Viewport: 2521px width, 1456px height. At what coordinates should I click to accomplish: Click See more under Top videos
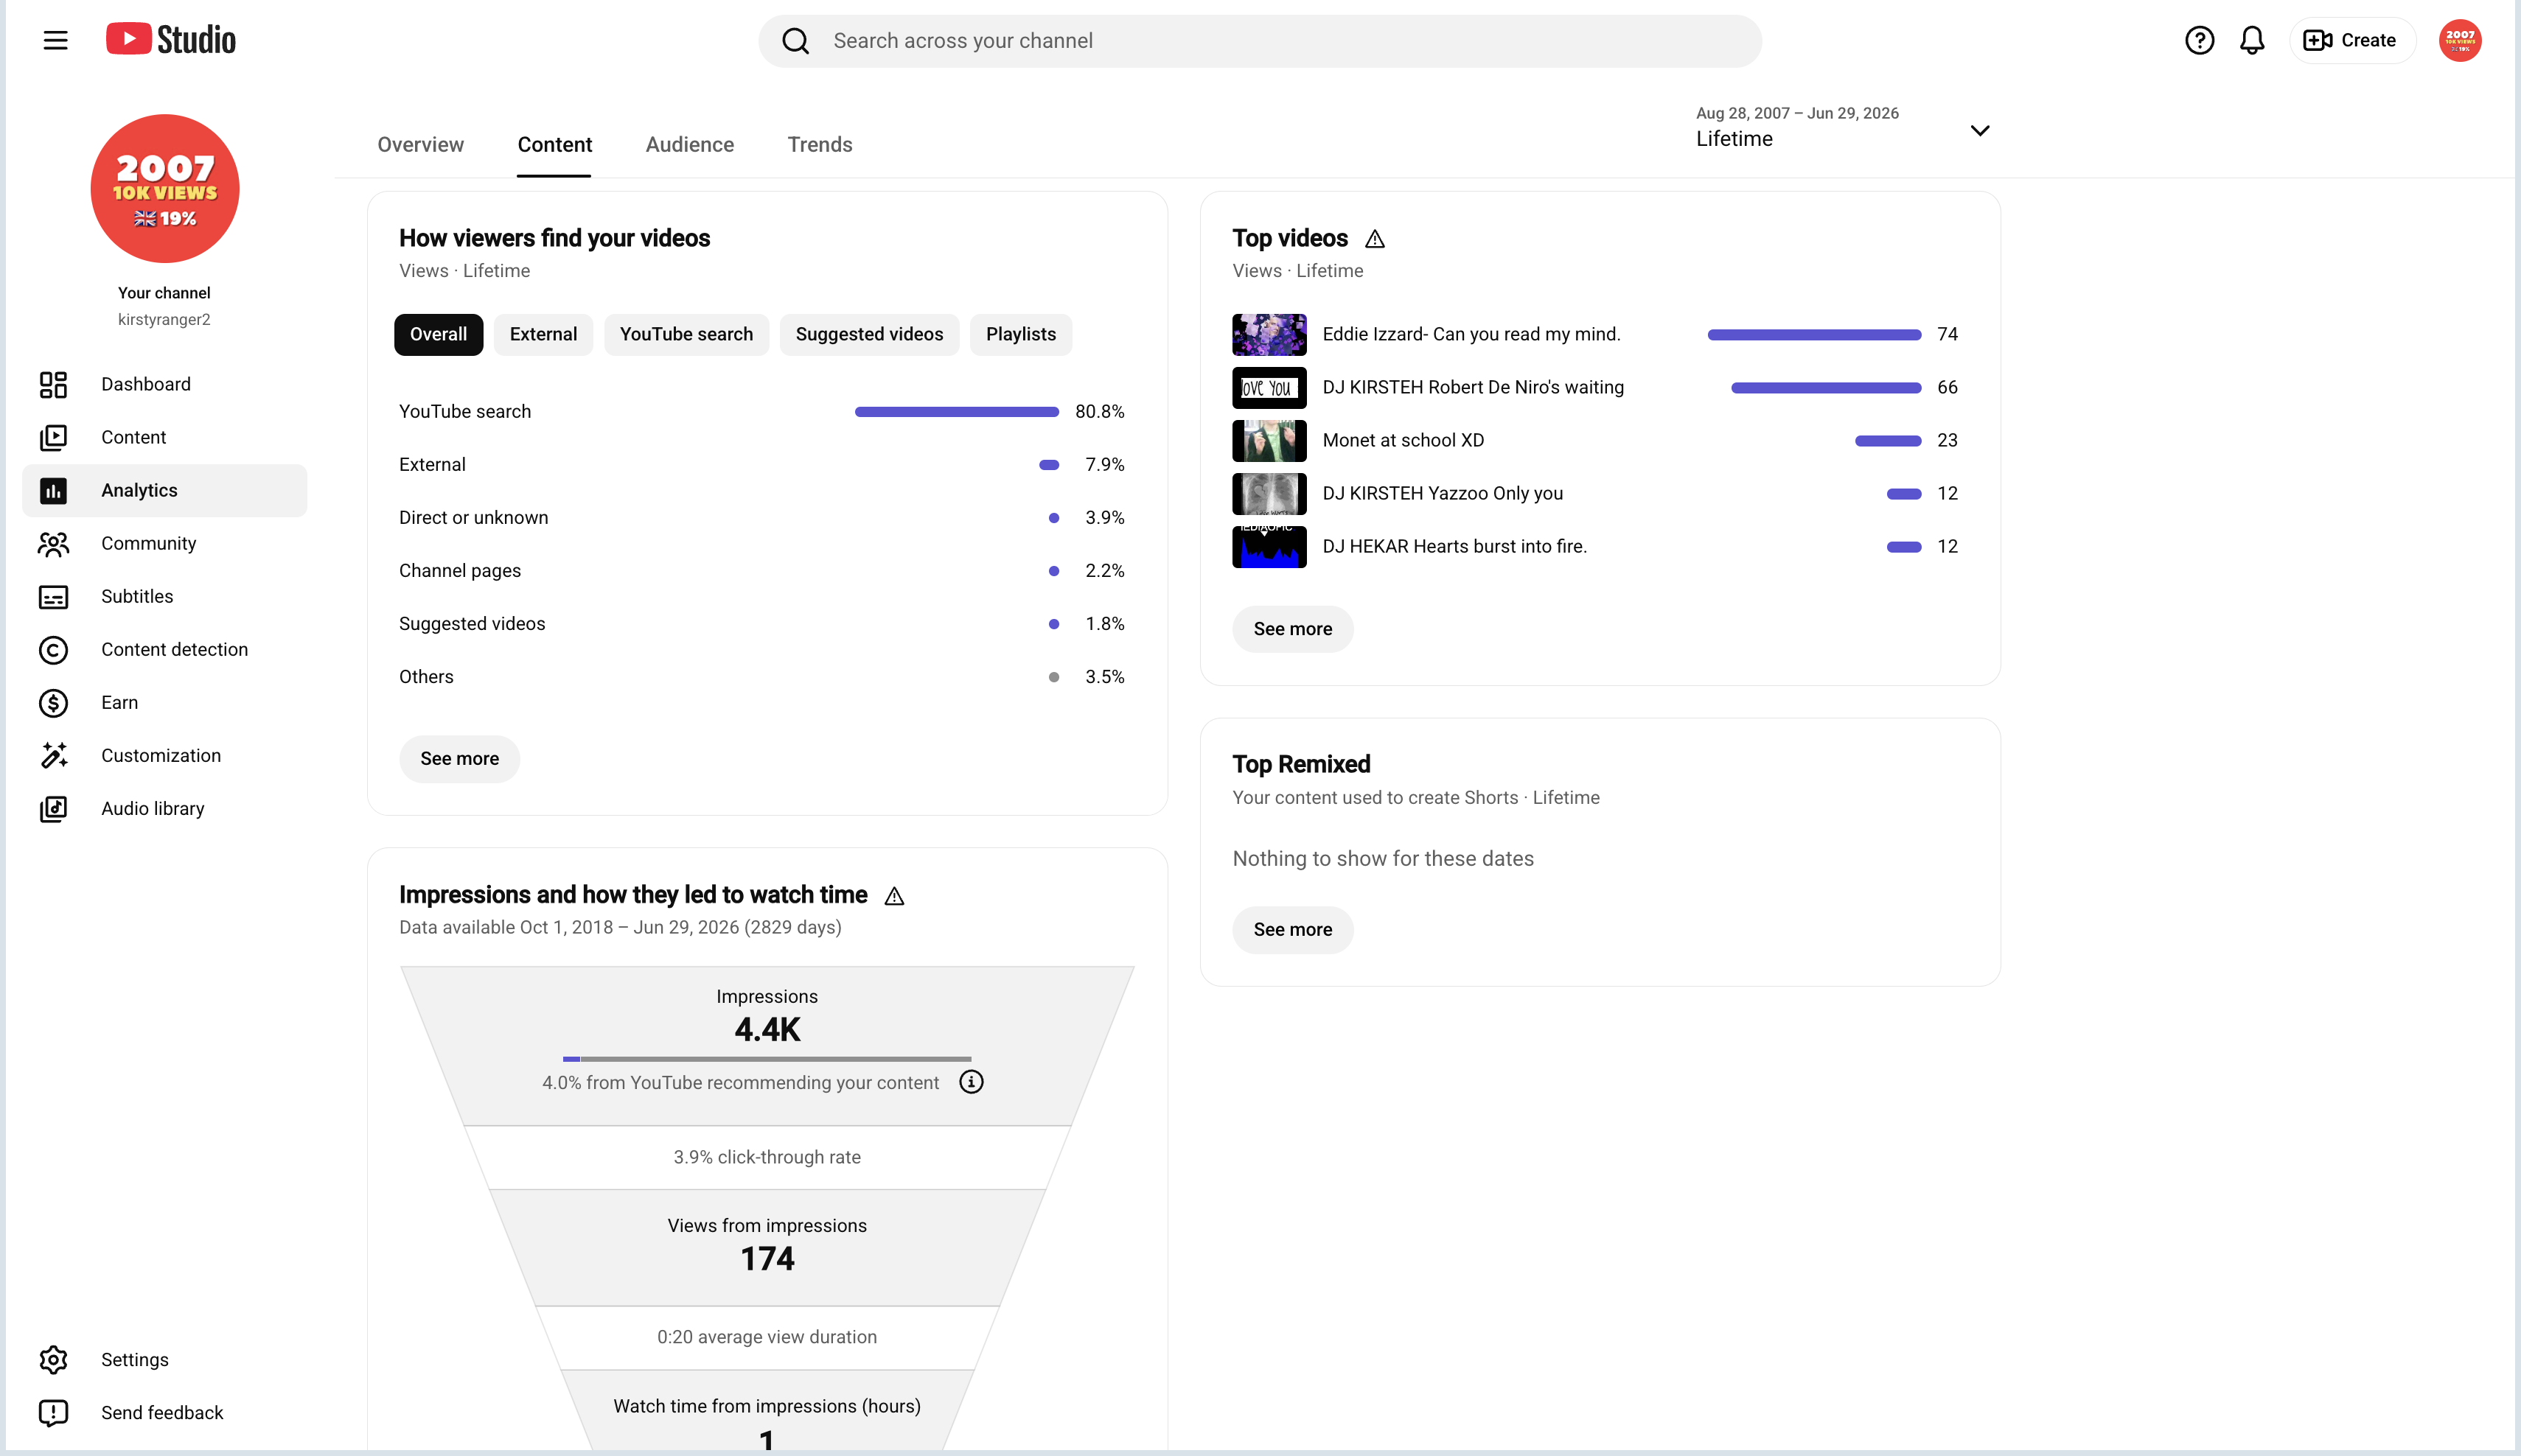[x=1292, y=628]
